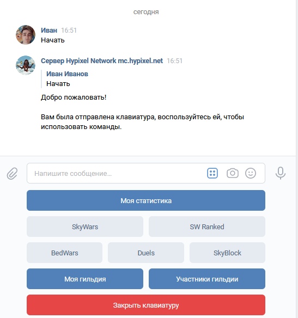The width and height of the screenshot is (298, 318).
Task: Toggle the bot keyboard icon
Action: point(212,173)
